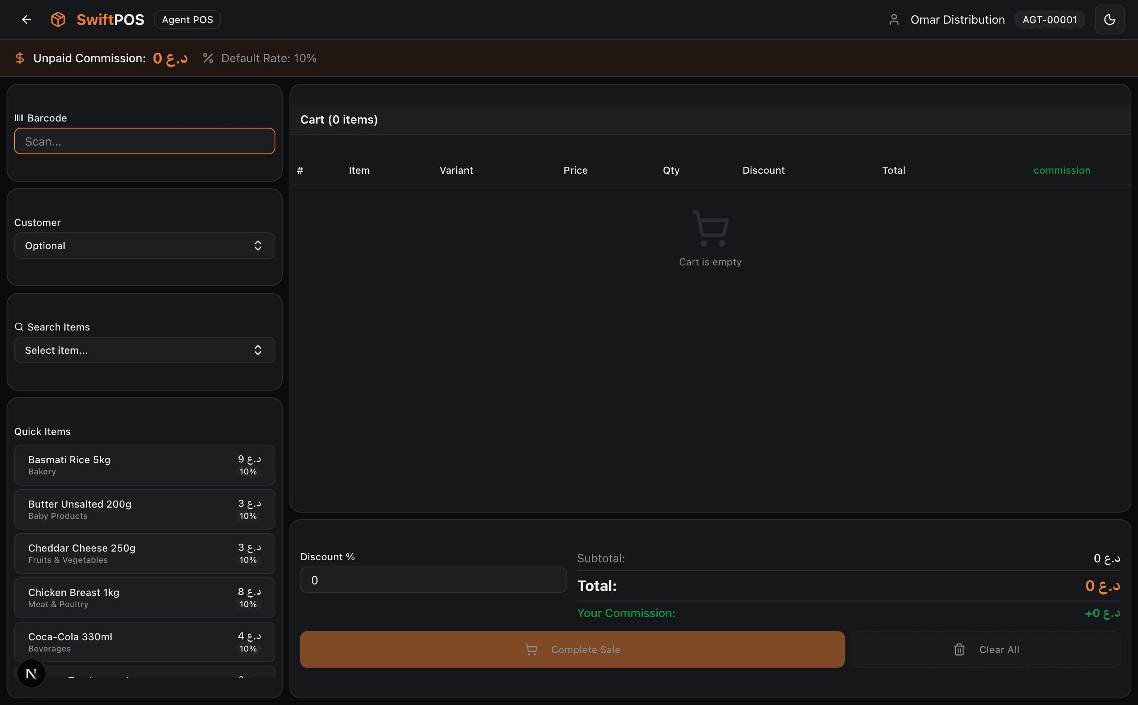
Task: Click the Discount % input field
Action: (433, 580)
